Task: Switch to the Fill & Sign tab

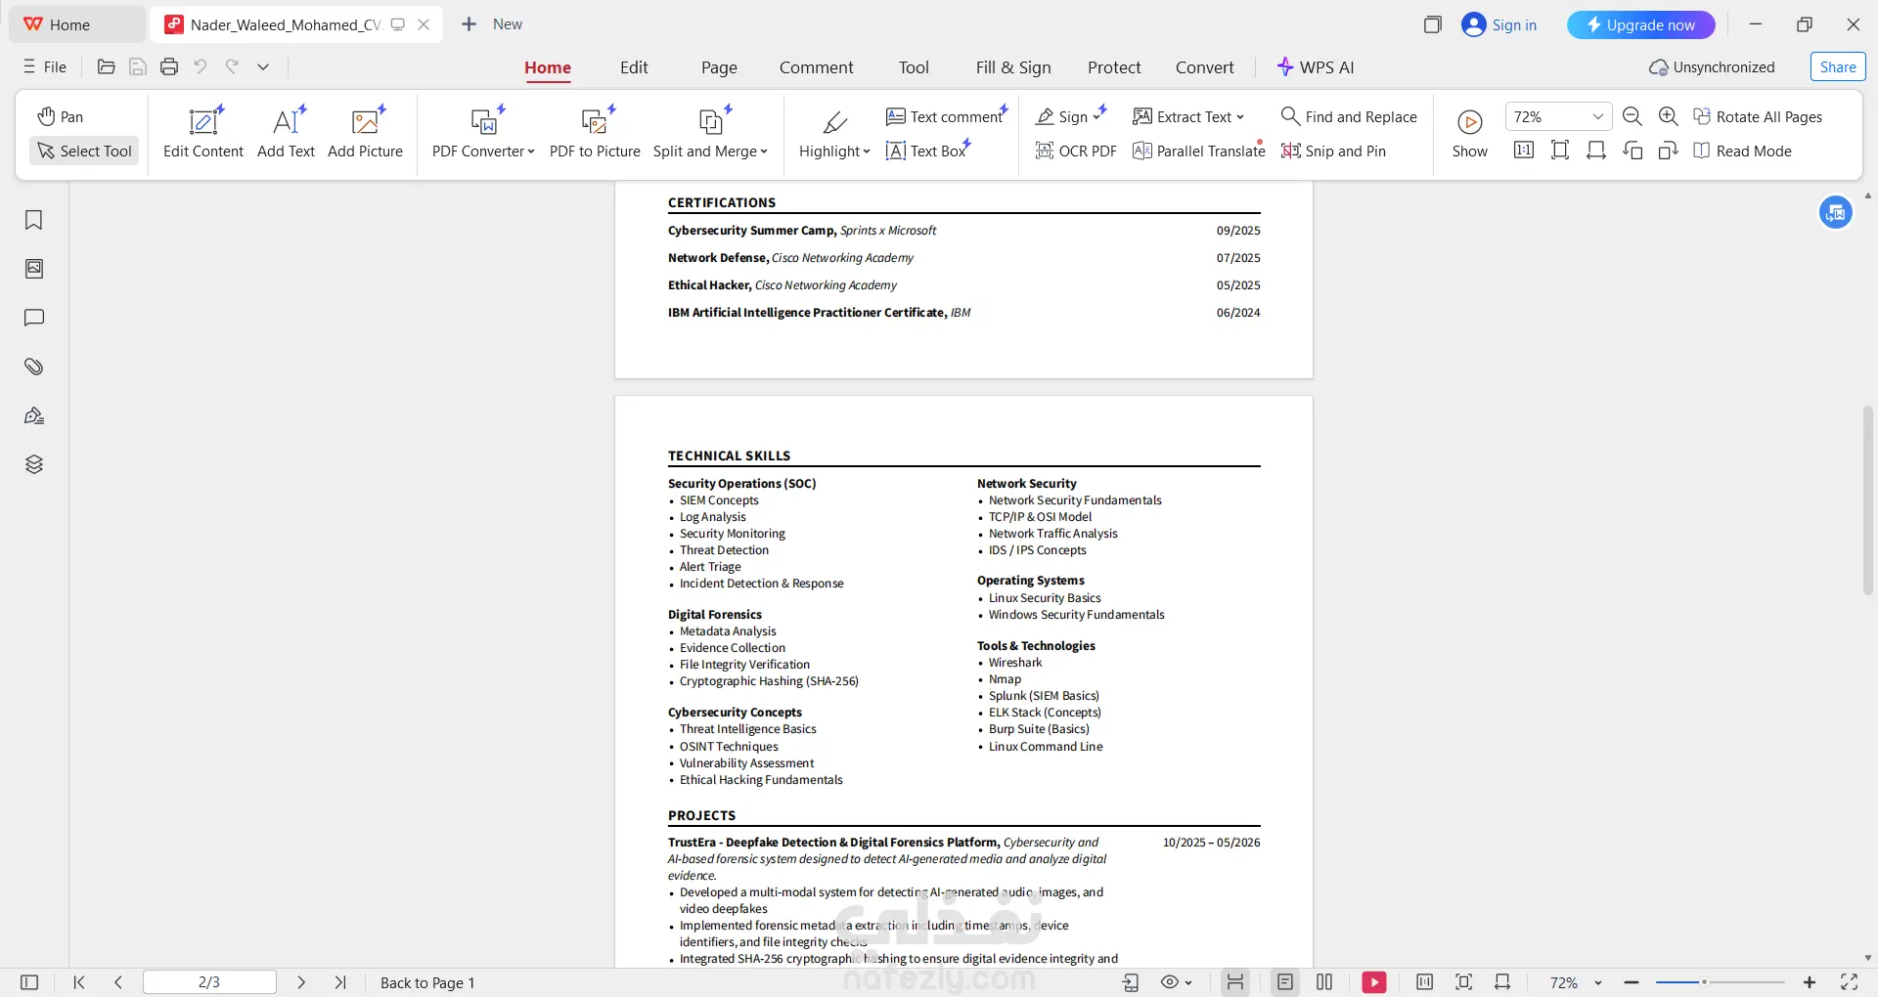Action: pos(1013,67)
